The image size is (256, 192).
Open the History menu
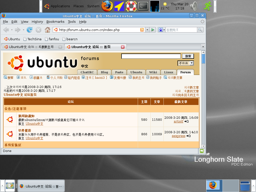pos(37,21)
